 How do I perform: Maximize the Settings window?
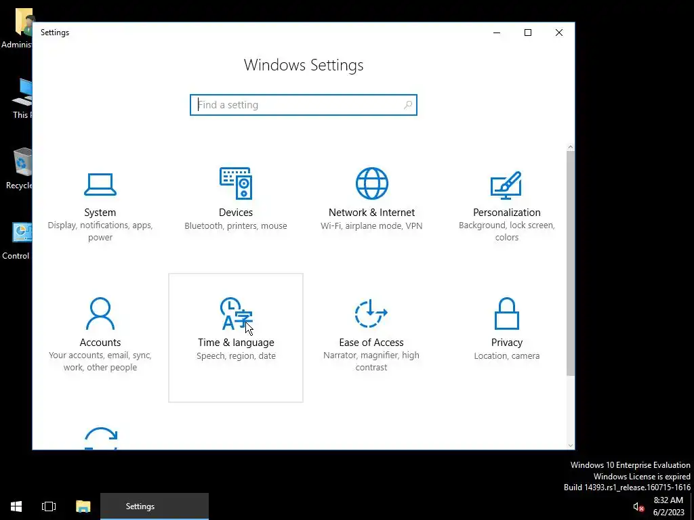click(527, 32)
